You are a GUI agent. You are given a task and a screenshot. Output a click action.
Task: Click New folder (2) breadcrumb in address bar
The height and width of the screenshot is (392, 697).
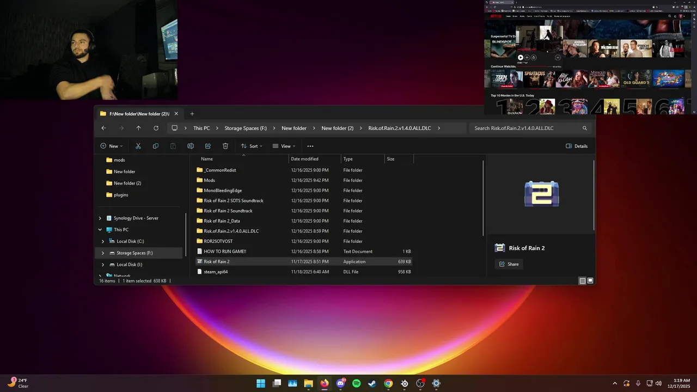point(338,128)
